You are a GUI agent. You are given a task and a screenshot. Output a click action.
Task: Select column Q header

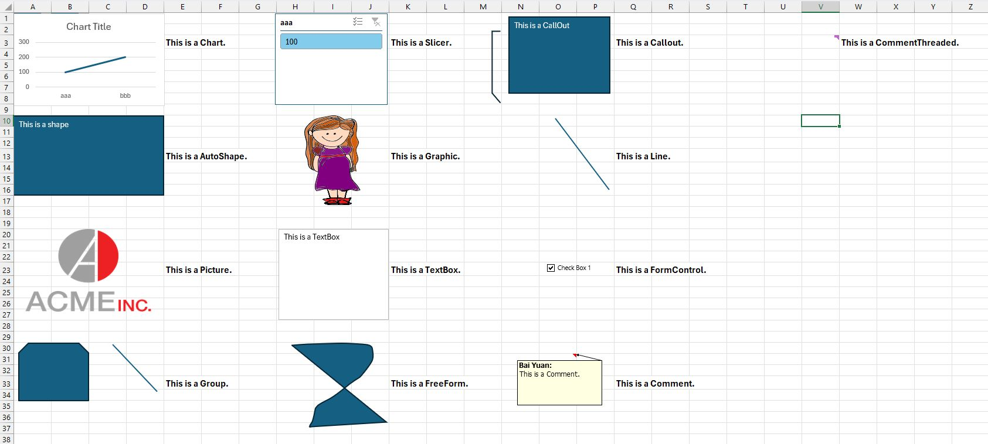click(633, 6)
